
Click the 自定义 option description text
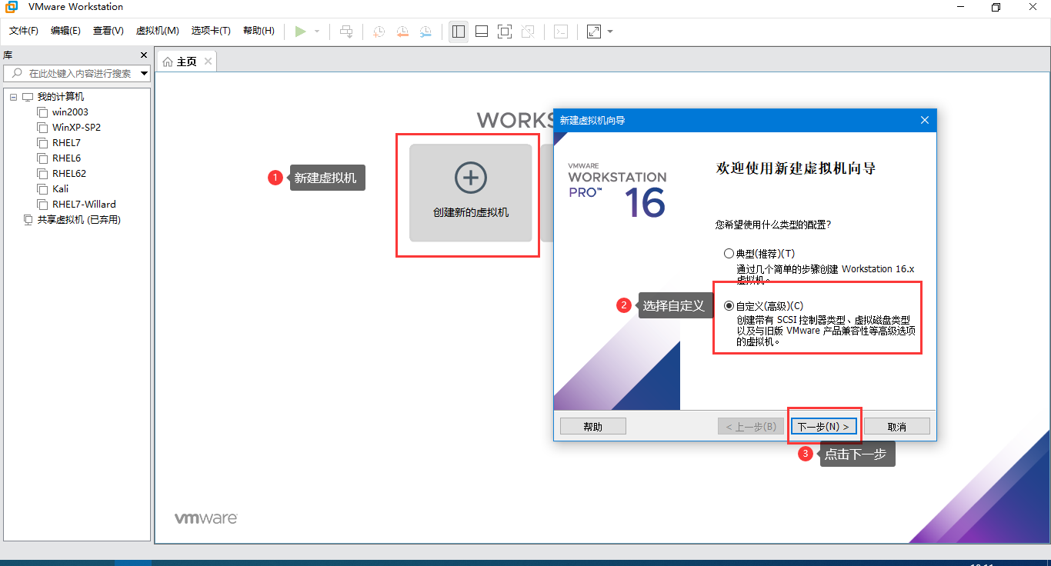coord(826,331)
